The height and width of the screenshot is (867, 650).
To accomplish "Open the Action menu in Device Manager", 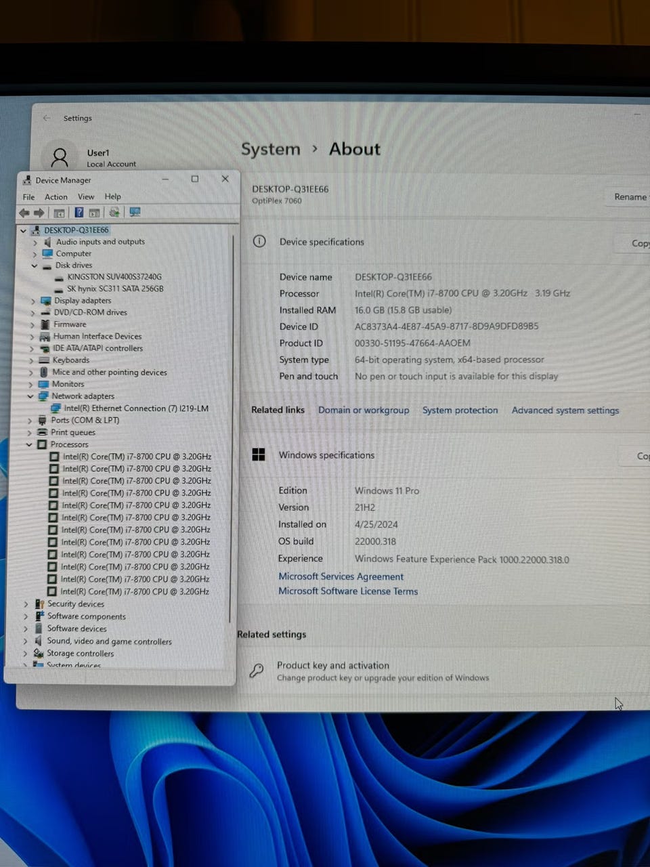I will pyautogui.click(x=56, y=197).
